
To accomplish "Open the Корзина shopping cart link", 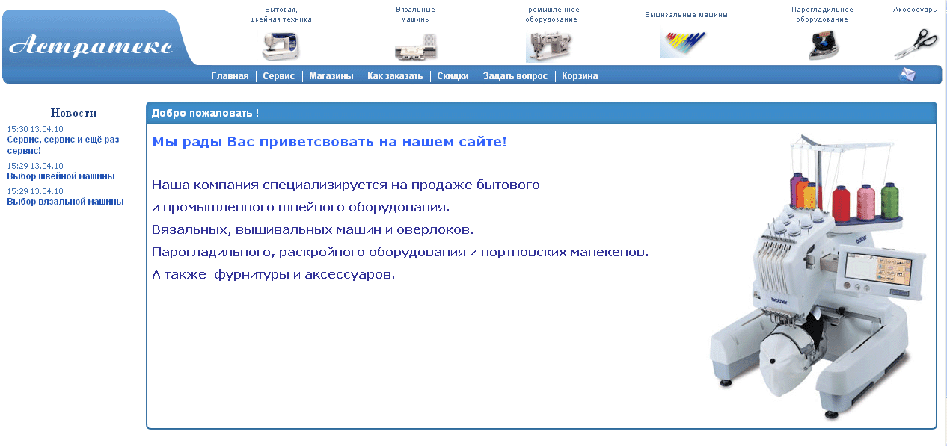I will tap(580, 76).
